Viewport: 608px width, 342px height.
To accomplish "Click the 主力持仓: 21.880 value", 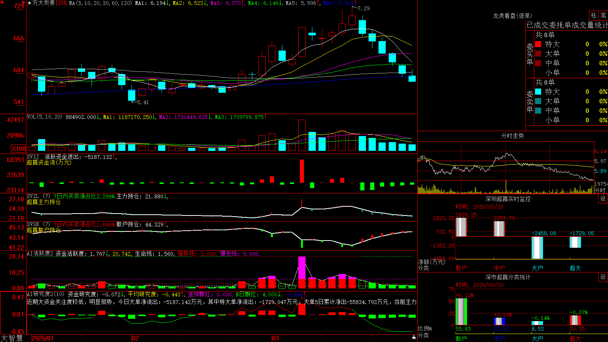I will (x=141, y=196).
